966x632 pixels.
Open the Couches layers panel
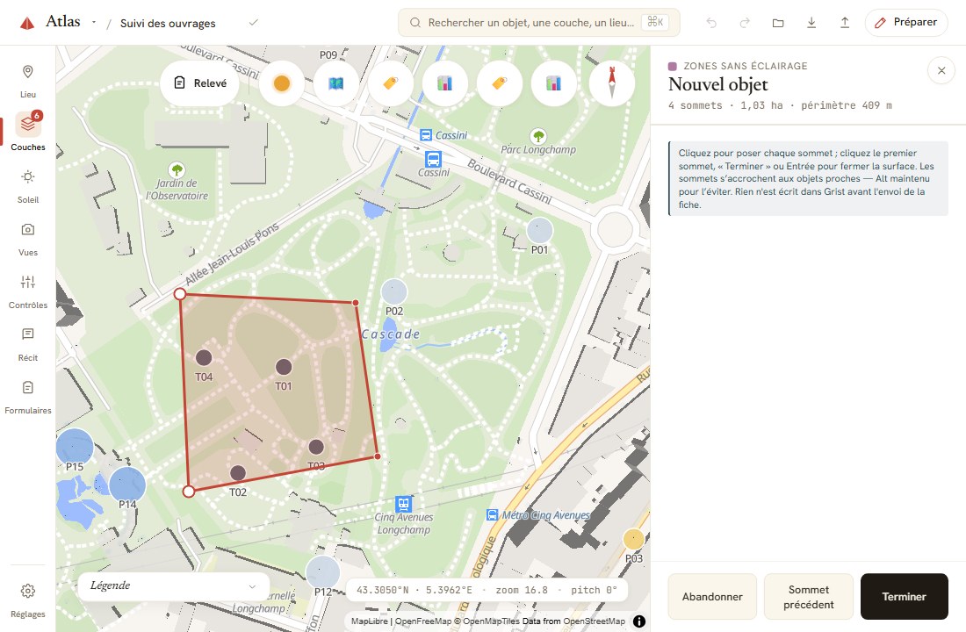(x=28, y=132)
